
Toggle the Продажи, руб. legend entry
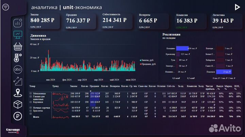pyautogui.click(x=148, y=64)
